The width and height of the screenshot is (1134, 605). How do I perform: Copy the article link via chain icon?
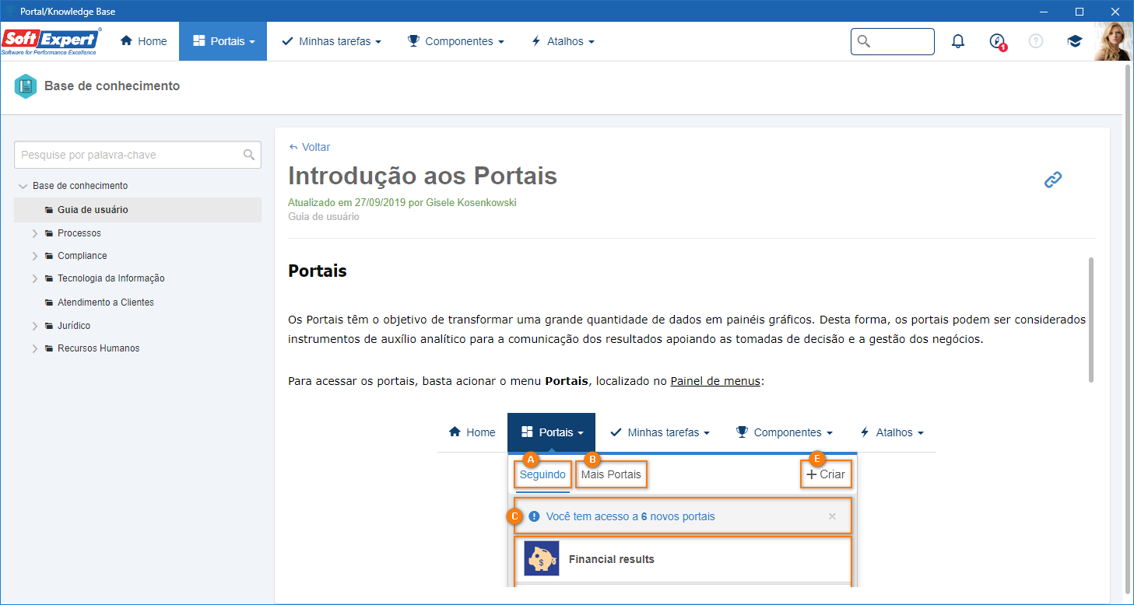(1053, 180)
